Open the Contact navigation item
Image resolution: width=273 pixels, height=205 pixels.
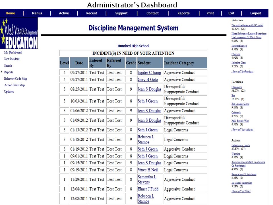point(152,13)
